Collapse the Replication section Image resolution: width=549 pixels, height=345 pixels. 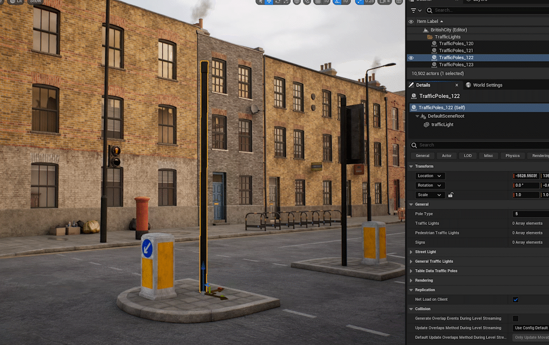point(411,290)
